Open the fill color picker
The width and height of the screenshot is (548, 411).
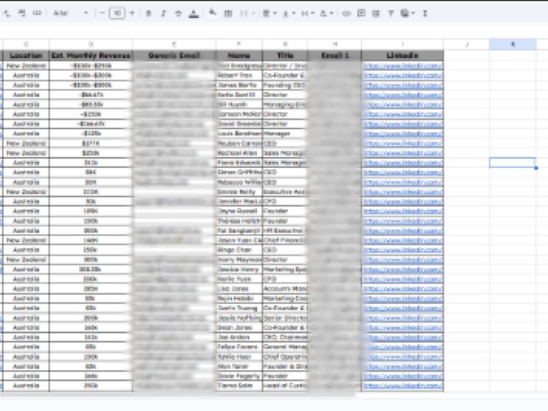tap(213, 13)
